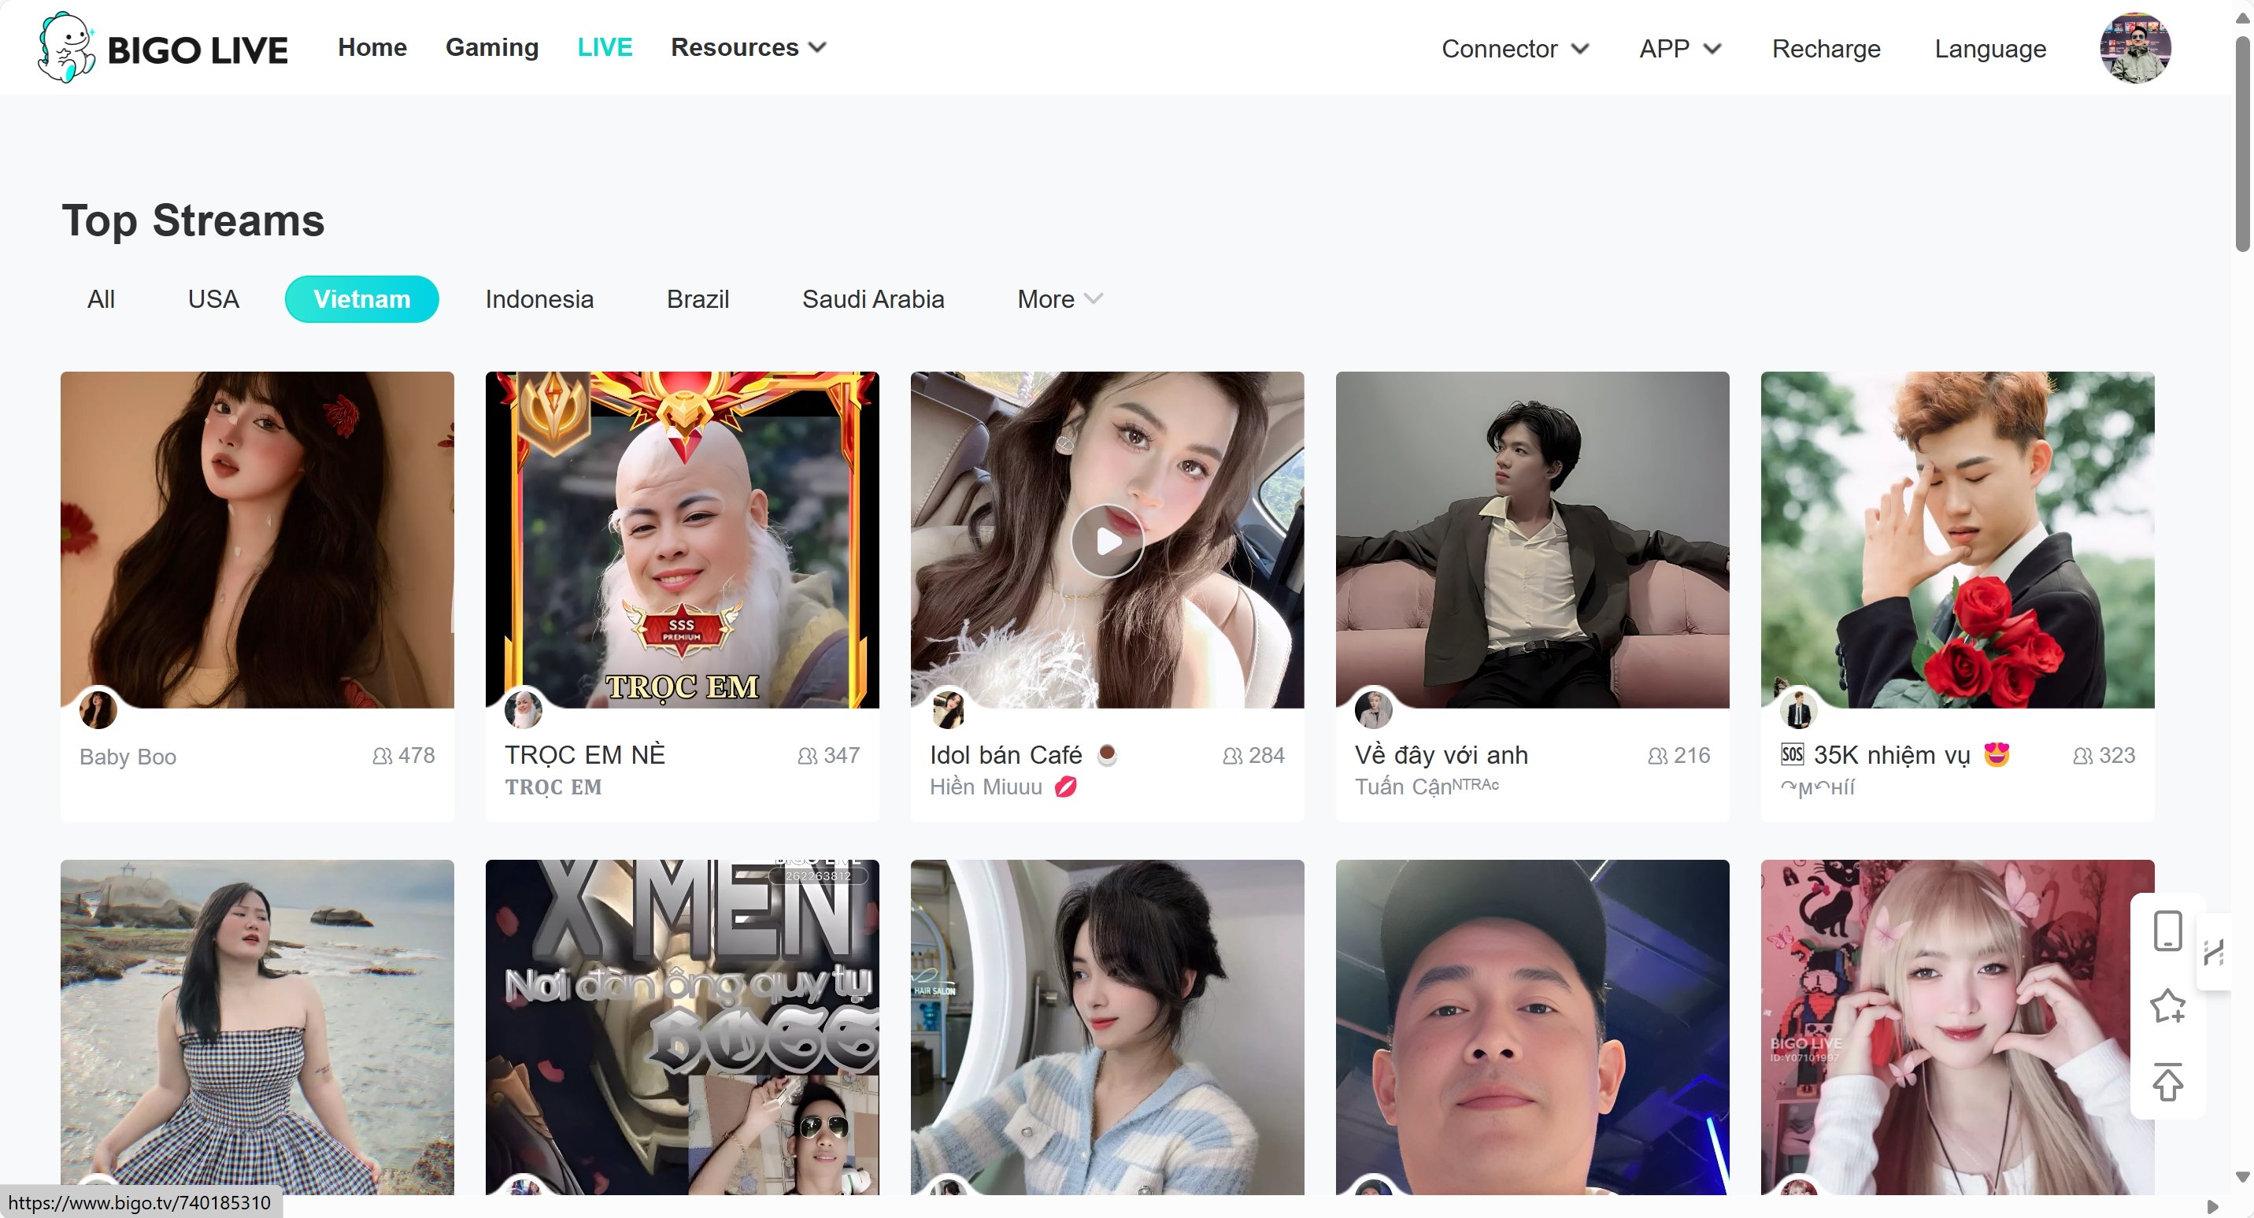Go to the Gaming section
2254x1218 pixels.
point(492,47)
